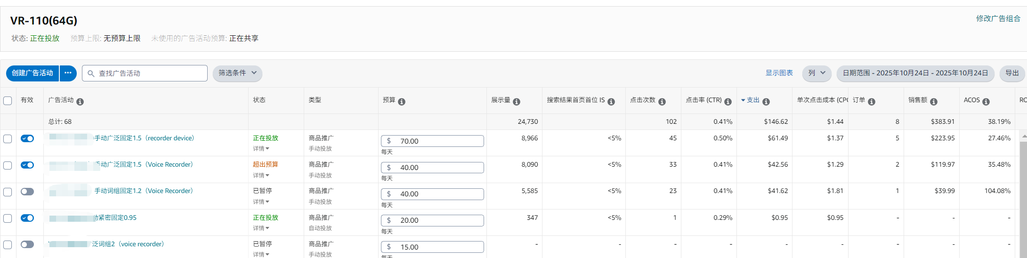
Task: Open the 修改广告组合 link
Action: (998, 18)
